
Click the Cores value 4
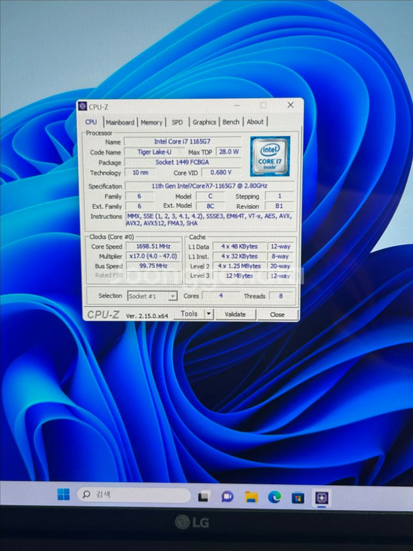coord(221,296)
